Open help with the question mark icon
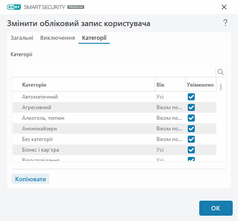This screenshot has height=221, width=238. pos(225,23)
